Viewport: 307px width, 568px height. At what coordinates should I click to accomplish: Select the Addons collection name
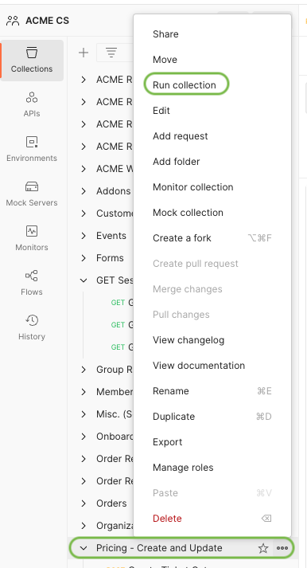113,191
